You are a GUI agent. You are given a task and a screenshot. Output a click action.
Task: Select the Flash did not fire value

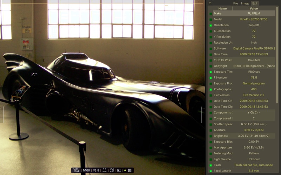coord(254,165)
